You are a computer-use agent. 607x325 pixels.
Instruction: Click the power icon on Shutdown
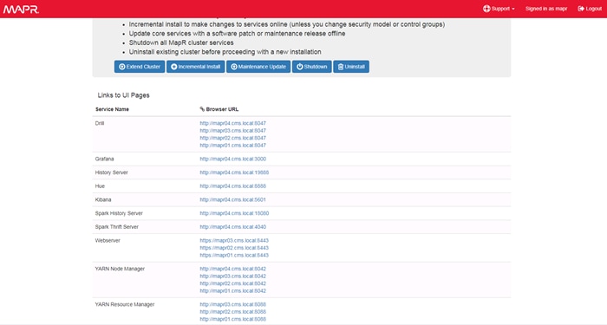[x=300, y=67]
